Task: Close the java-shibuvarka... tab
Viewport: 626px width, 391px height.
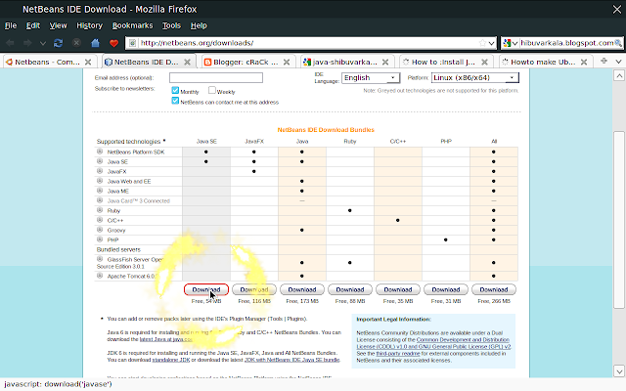Action: pos(385,62)
